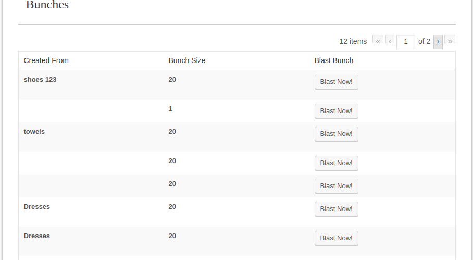Select the shoes 123 row name
This screenshot has height=260, width=473.
(40, 80)
